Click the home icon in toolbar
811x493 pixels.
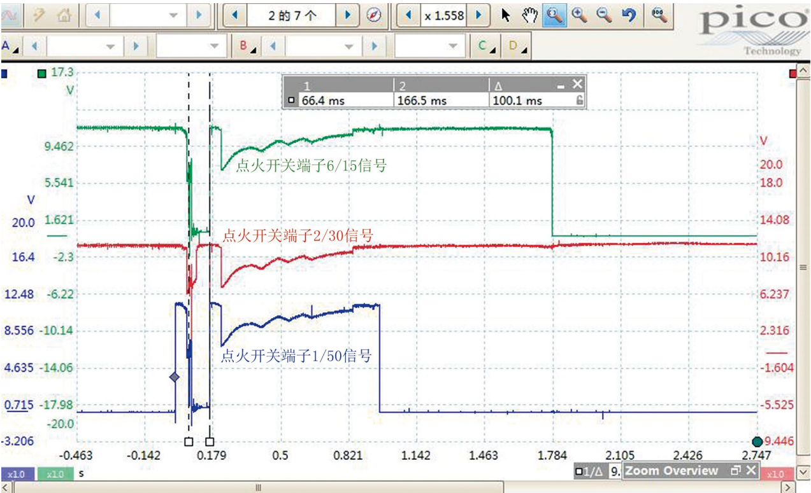click(x=63, y=15)
